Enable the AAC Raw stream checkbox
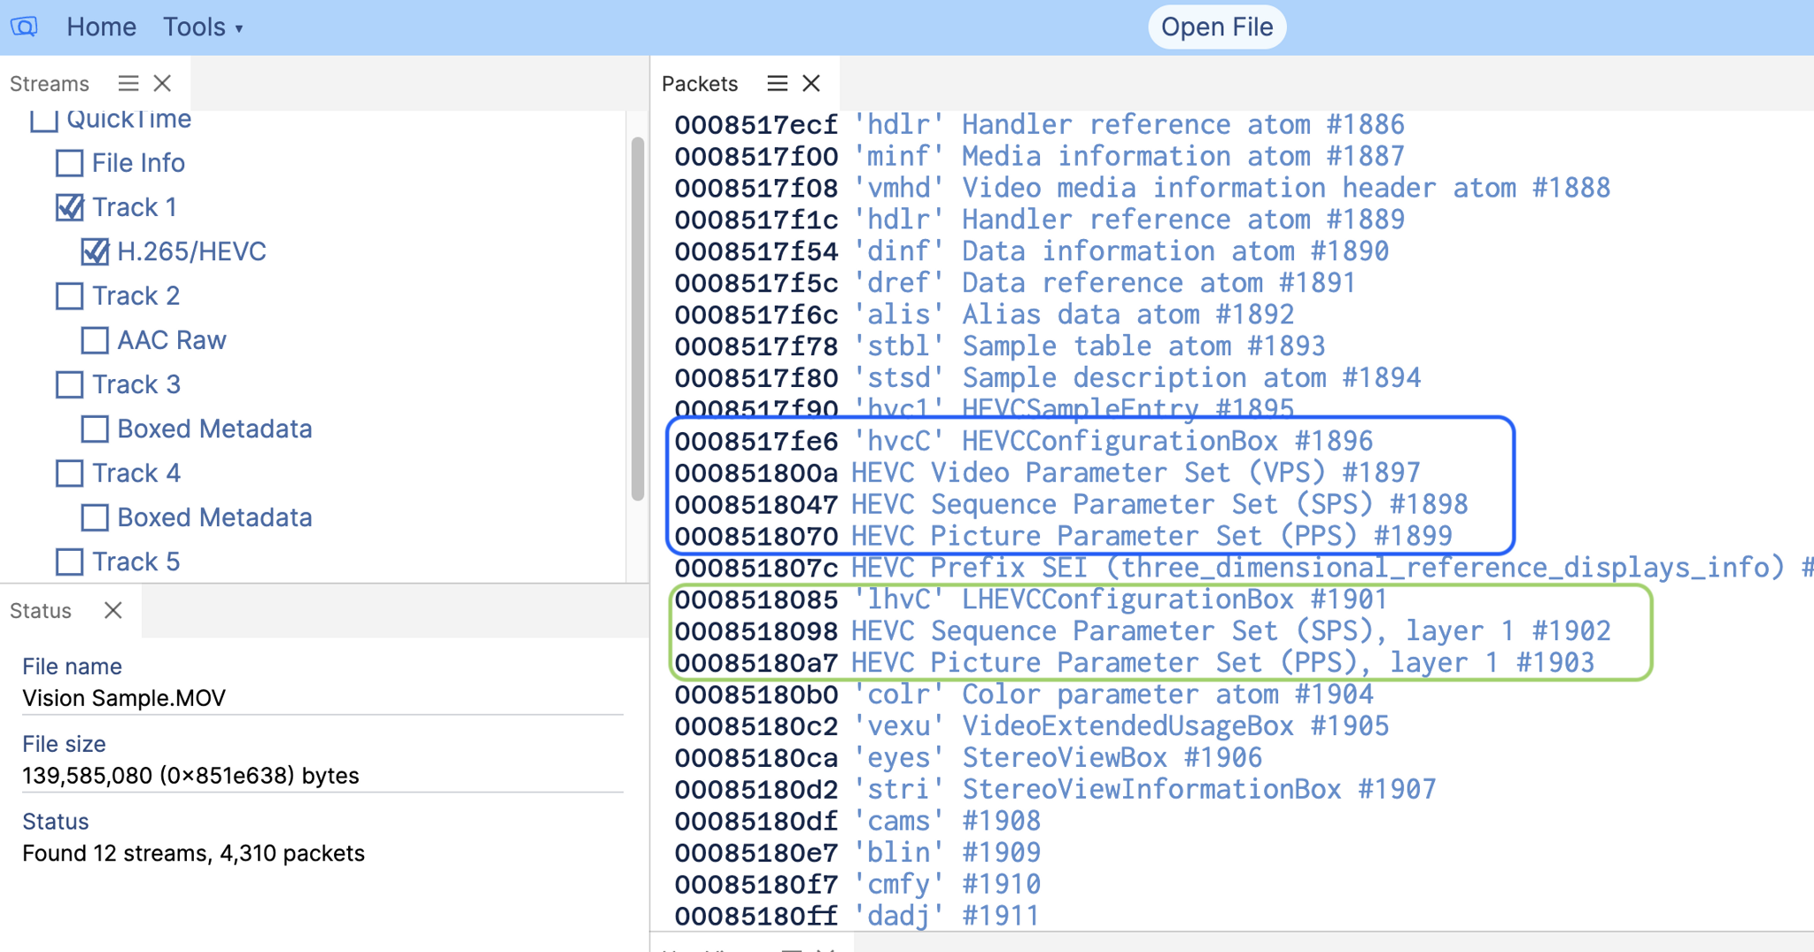 tap(95, 340)
